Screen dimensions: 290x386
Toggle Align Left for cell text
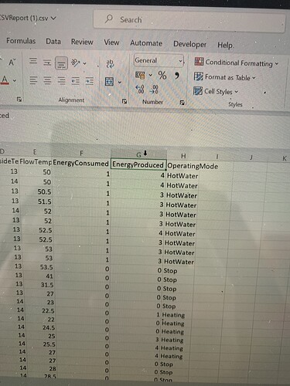click(x=33, y=80)
